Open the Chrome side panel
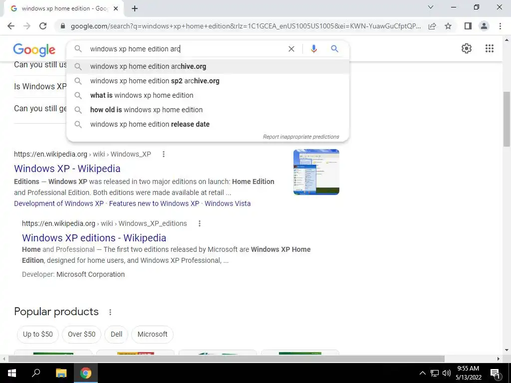 (468, 26)
